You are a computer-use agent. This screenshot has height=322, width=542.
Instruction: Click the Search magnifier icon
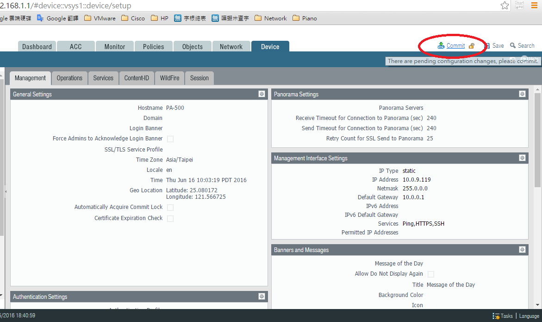tap(513, 45)
